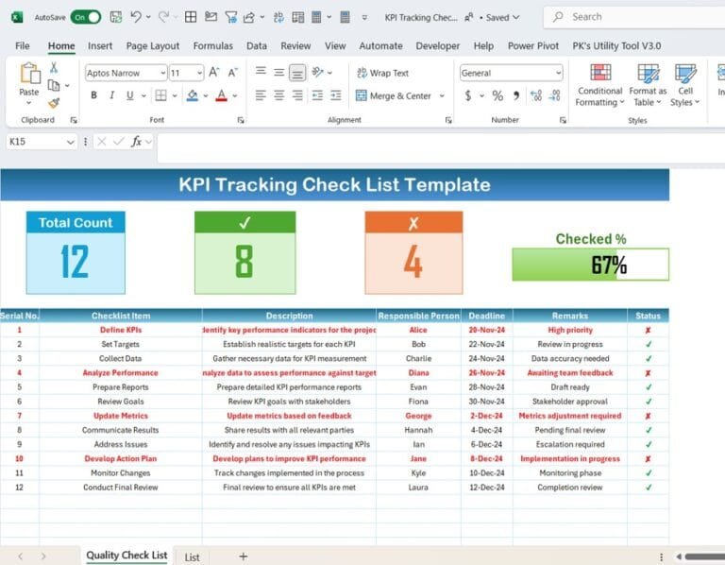Screen dimensions: 725x565
Task: Switch to the Insert tab
Action: [x=100, y=45]
